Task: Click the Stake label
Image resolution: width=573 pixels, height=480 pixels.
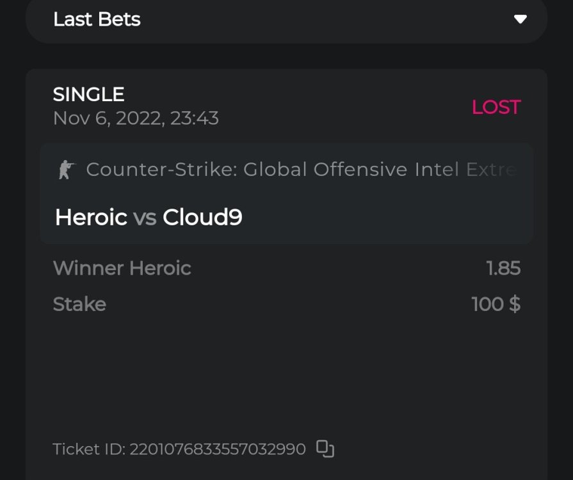Action: [x=79, y=304]
